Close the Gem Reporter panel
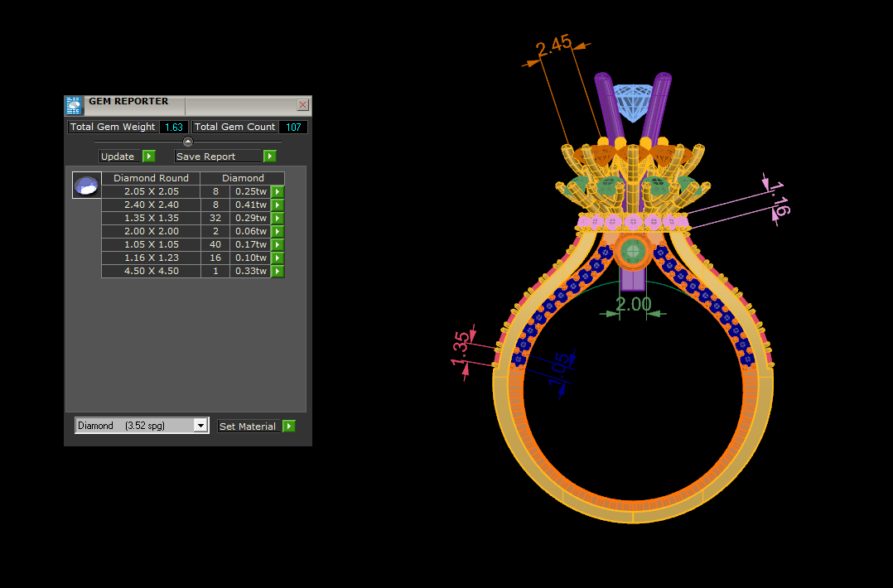Viewport: 893px width, 588px height. (303, 104)
